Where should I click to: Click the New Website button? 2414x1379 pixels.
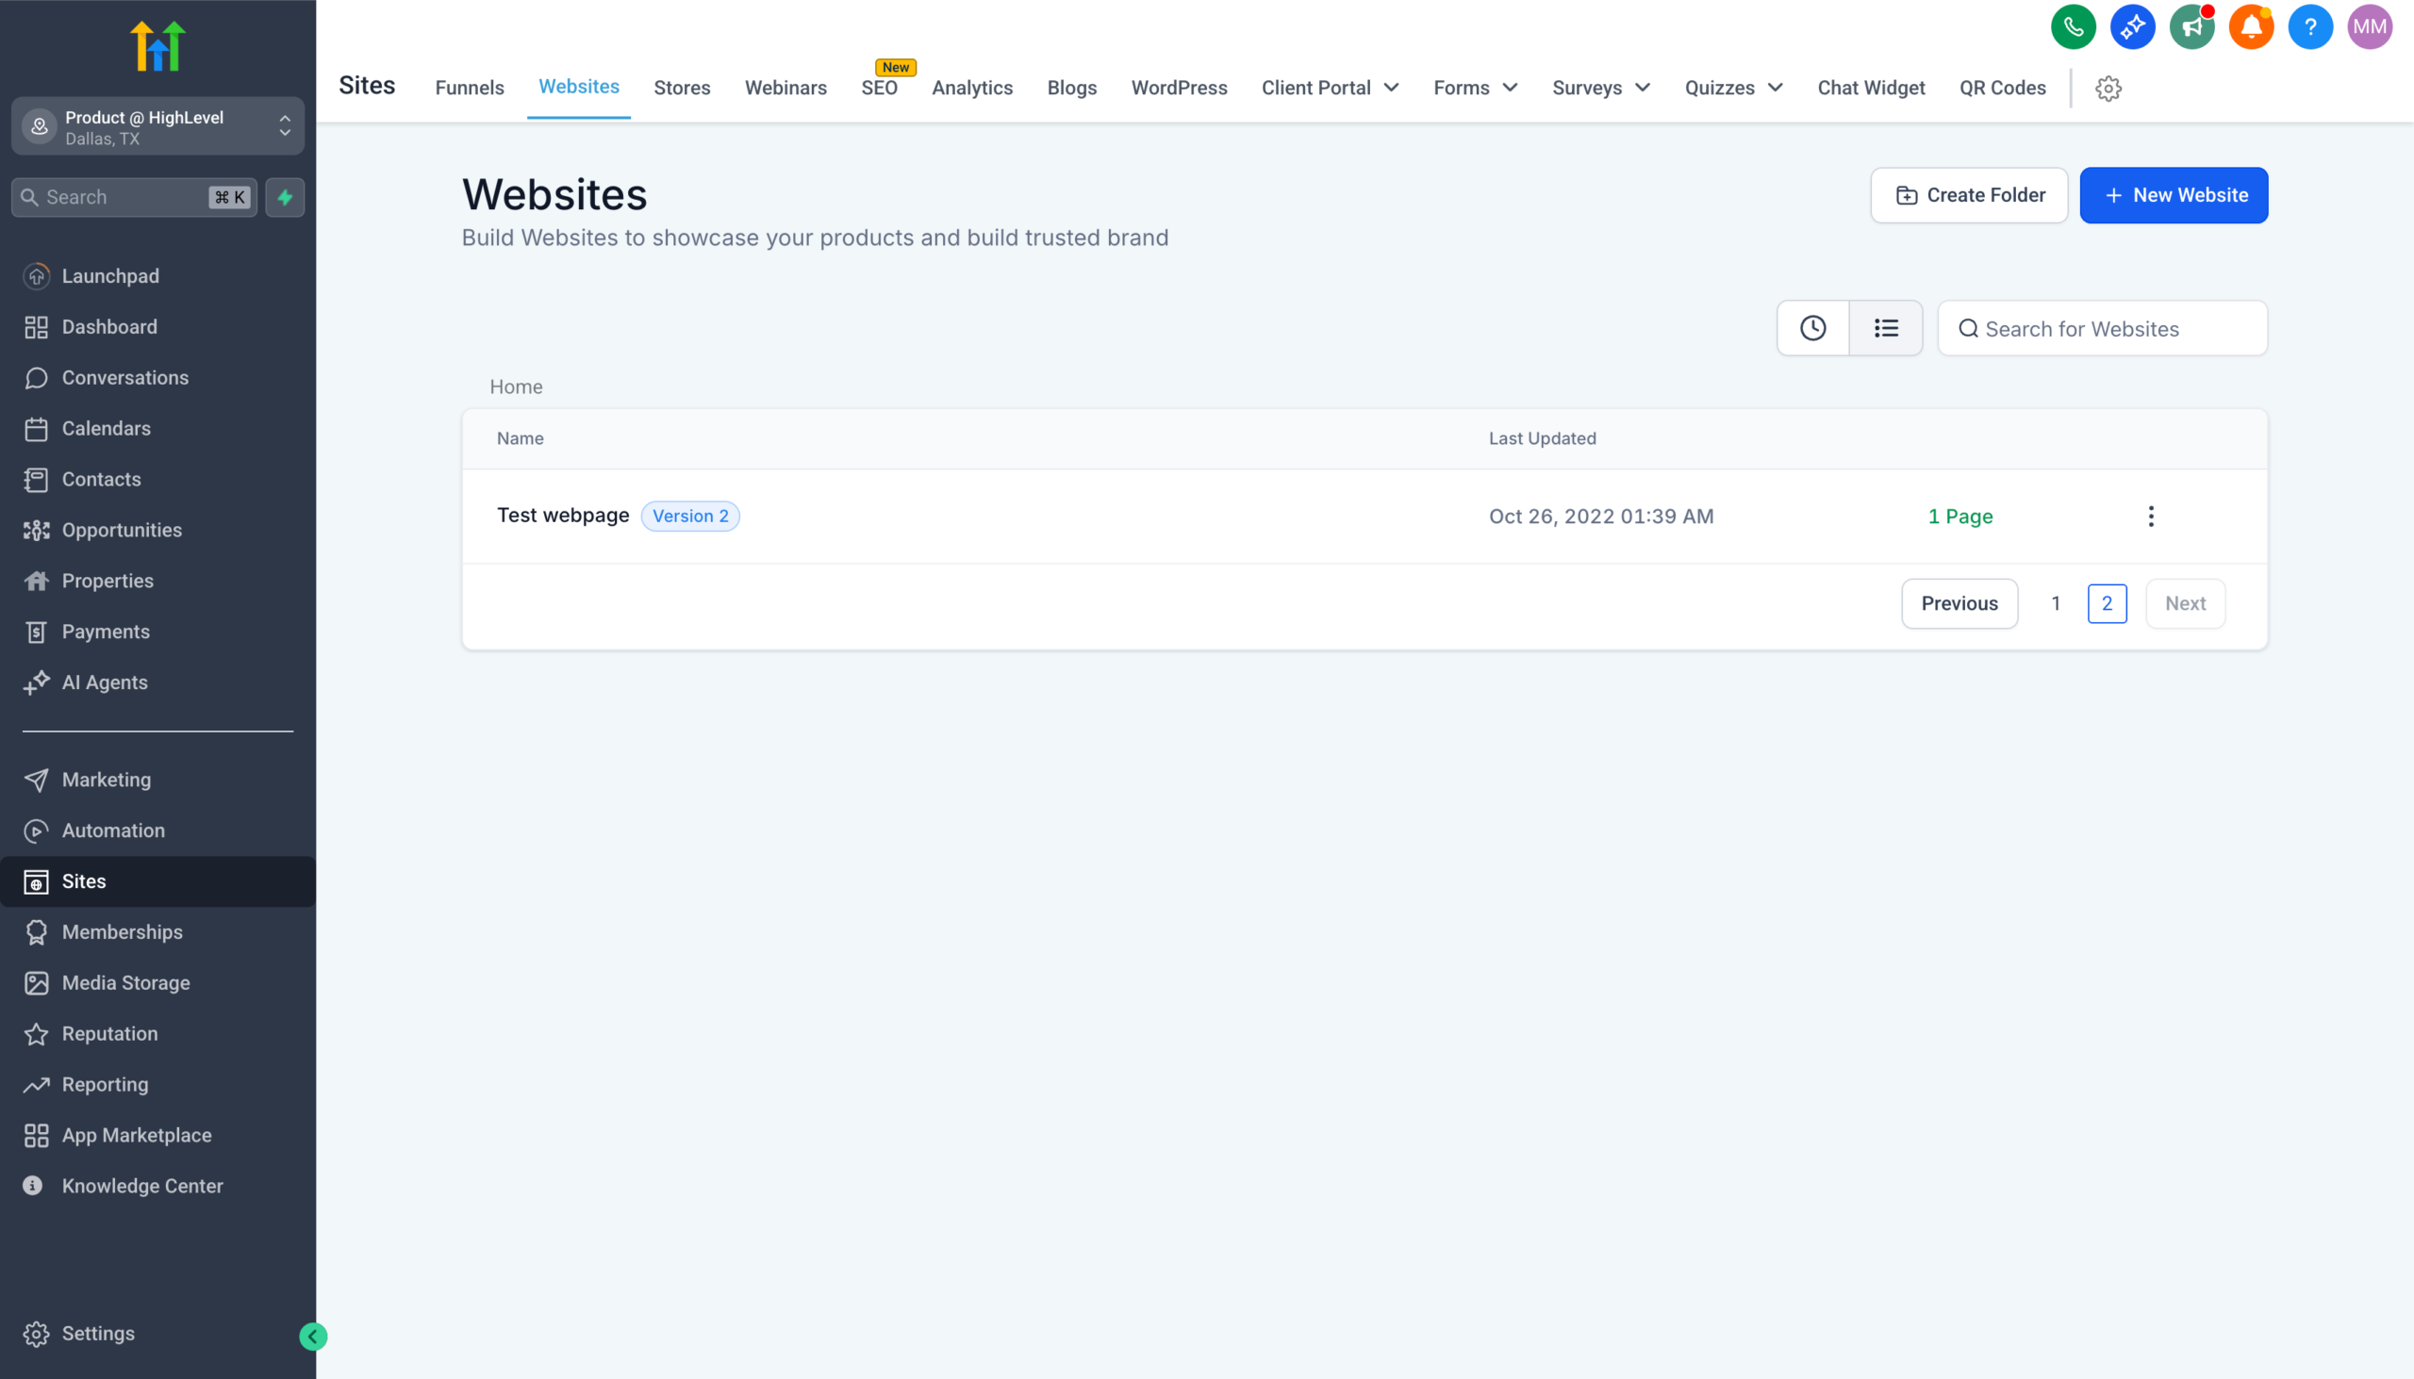pos(2174,195)
